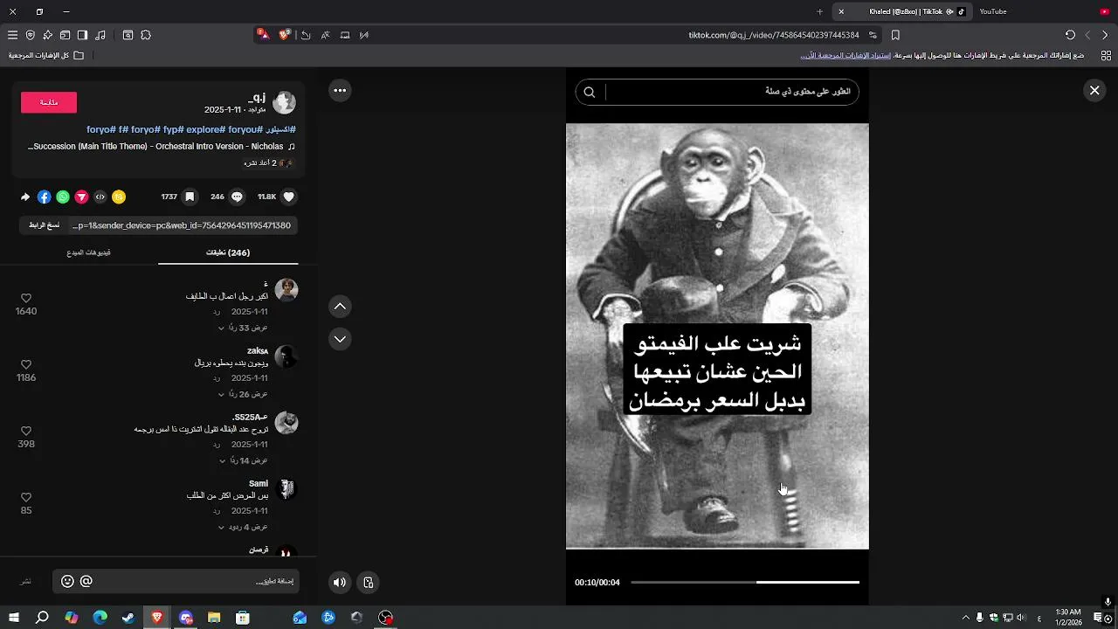Image resolution: width=1118 pixels, height=629 pixels.
Task: Open the three-dots more options menu
Action: tap(340, 90)
